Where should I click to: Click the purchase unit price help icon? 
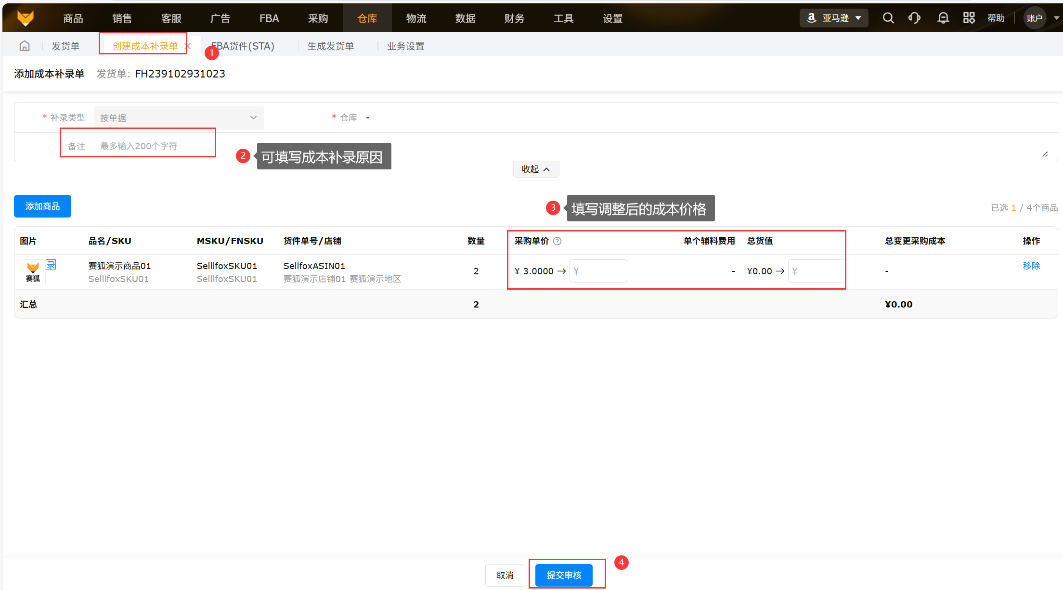click(557, 241)
